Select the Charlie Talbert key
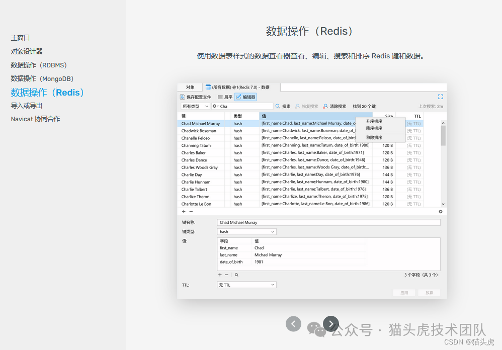502x350 pixels. 194,190
